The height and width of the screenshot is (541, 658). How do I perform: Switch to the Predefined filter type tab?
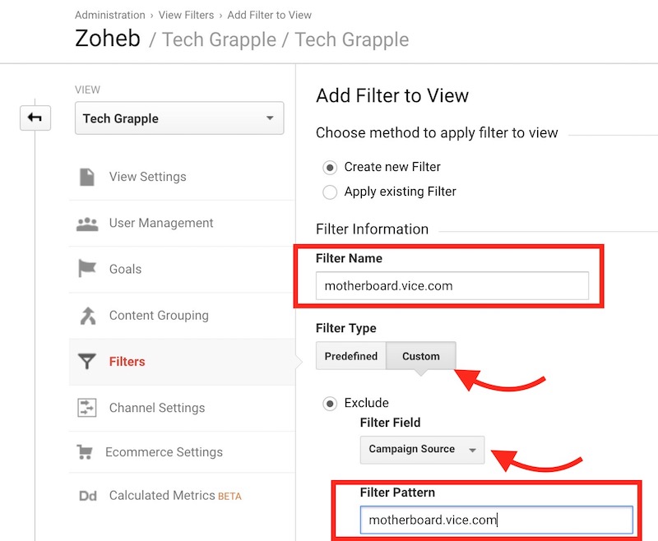350,356
